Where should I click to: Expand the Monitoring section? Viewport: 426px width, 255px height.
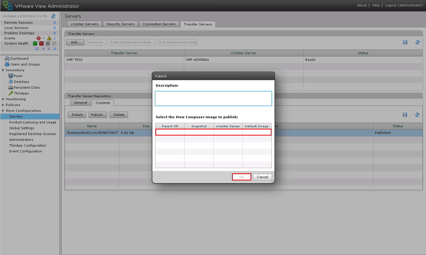pos(3,99)
